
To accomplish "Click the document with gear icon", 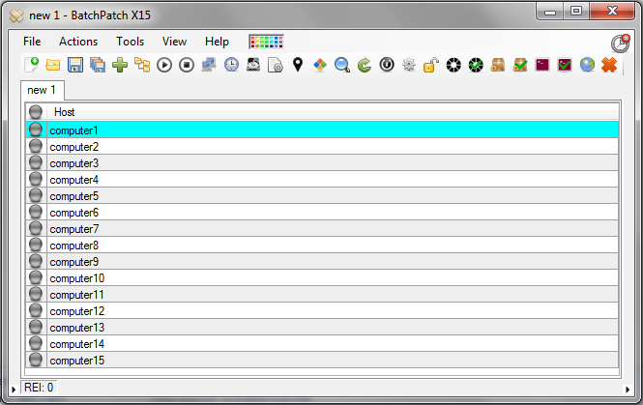I will tap(276, 65).
